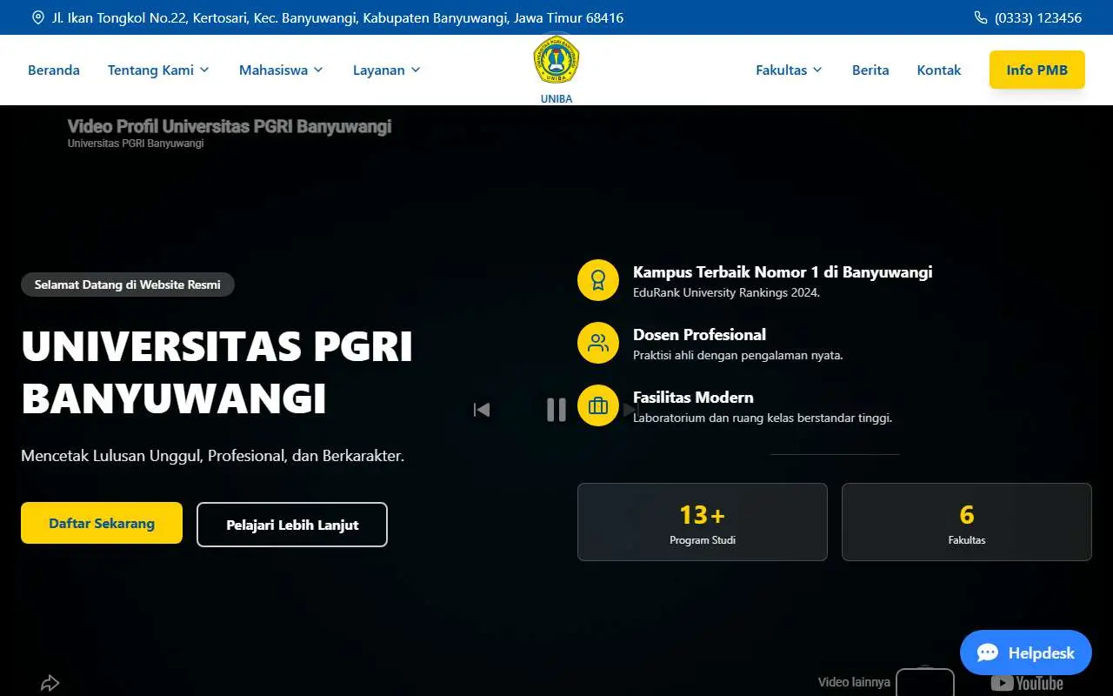Viewport: 1113px width, 696px height.
Task: Expand the Tentang Kami menu
Action: click(x=158, y=70)
